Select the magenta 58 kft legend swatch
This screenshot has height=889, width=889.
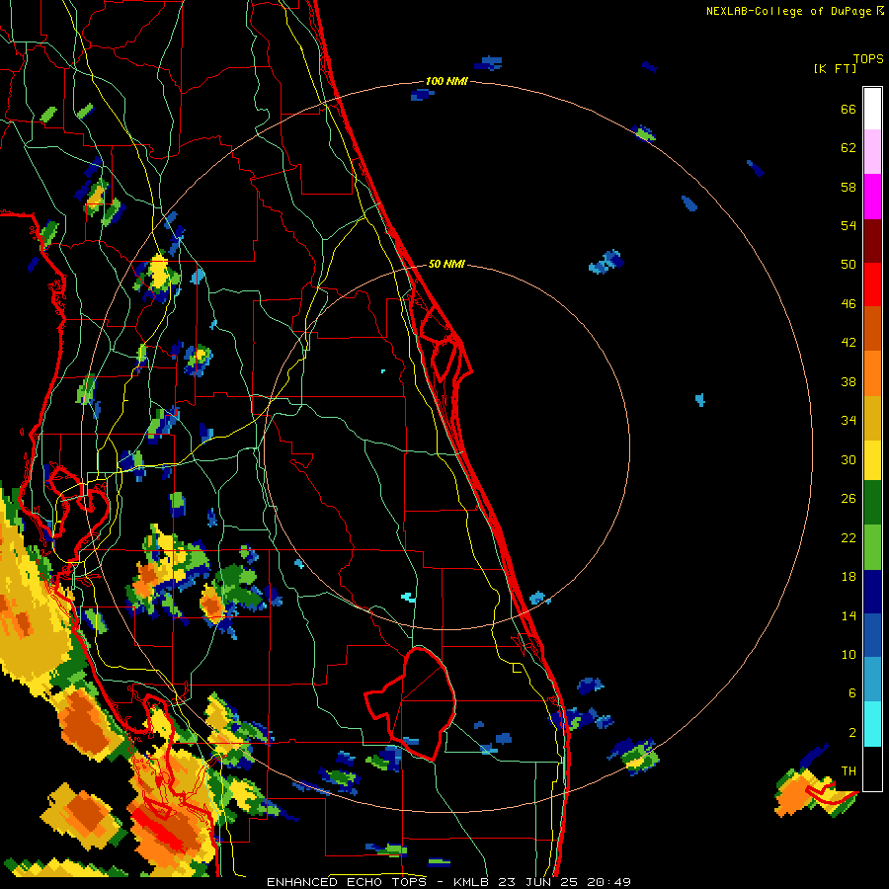pos(872,197)
